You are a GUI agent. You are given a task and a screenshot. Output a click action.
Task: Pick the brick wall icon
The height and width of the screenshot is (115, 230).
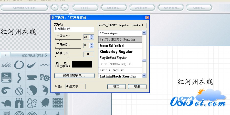[58, 103]
